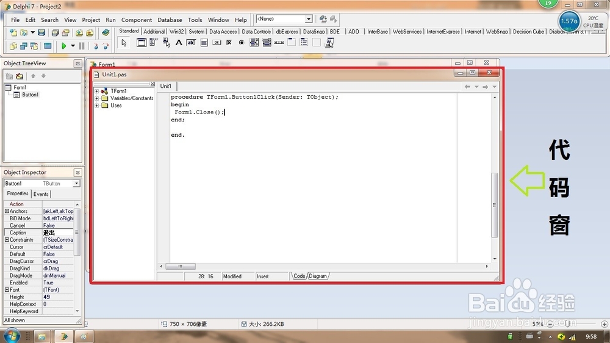Switch to the Win32 palette tab
Image resolution: width=610 pixels, height=343 pixels.
[x=176, y=32]
